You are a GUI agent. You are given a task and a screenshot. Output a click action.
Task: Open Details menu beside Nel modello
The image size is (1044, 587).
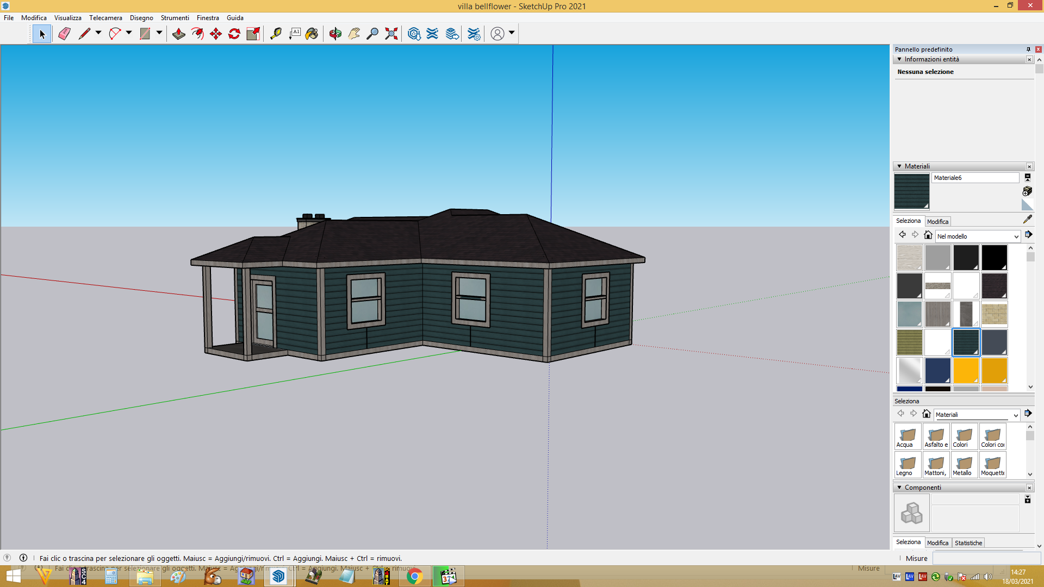[x=1029, y=235]
